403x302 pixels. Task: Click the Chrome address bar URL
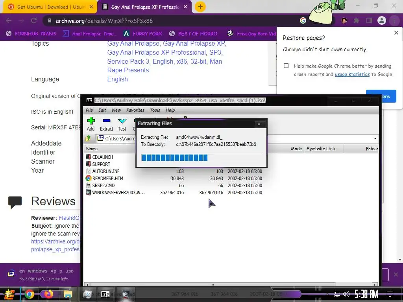[104, 21]
